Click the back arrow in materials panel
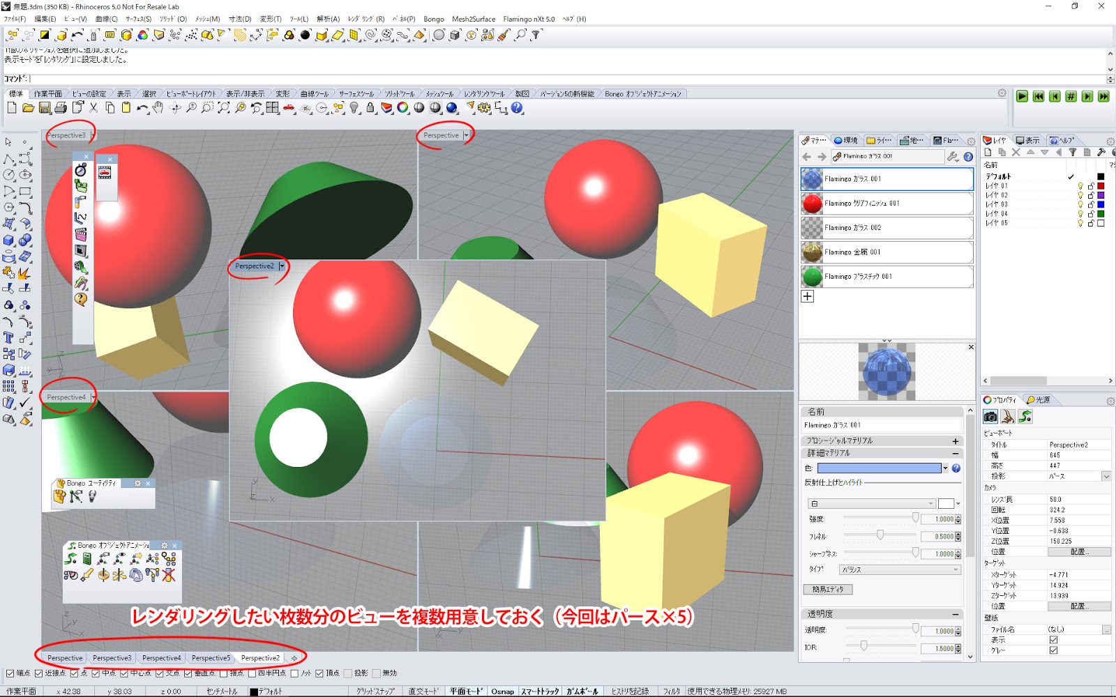Image resolution: width=1116 pixels, height=697 pixels. [x=807, y=157]
